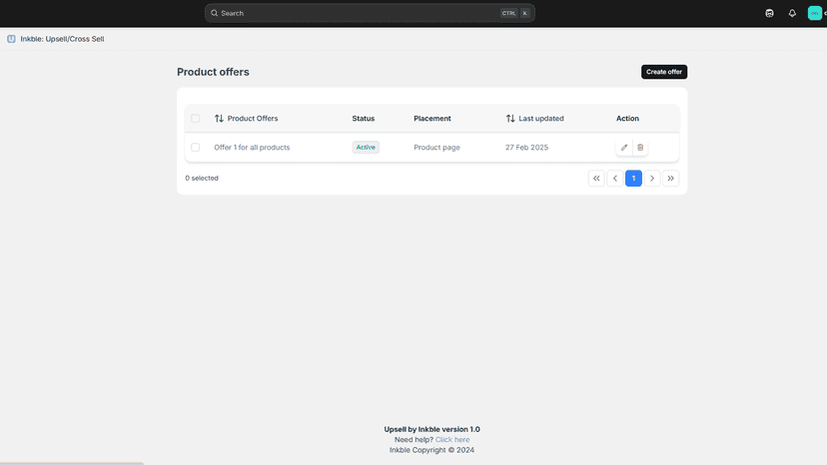Open the sidekick icon beside the bell
The height and width of the screenshot is (465, 827).
point(769,13)
